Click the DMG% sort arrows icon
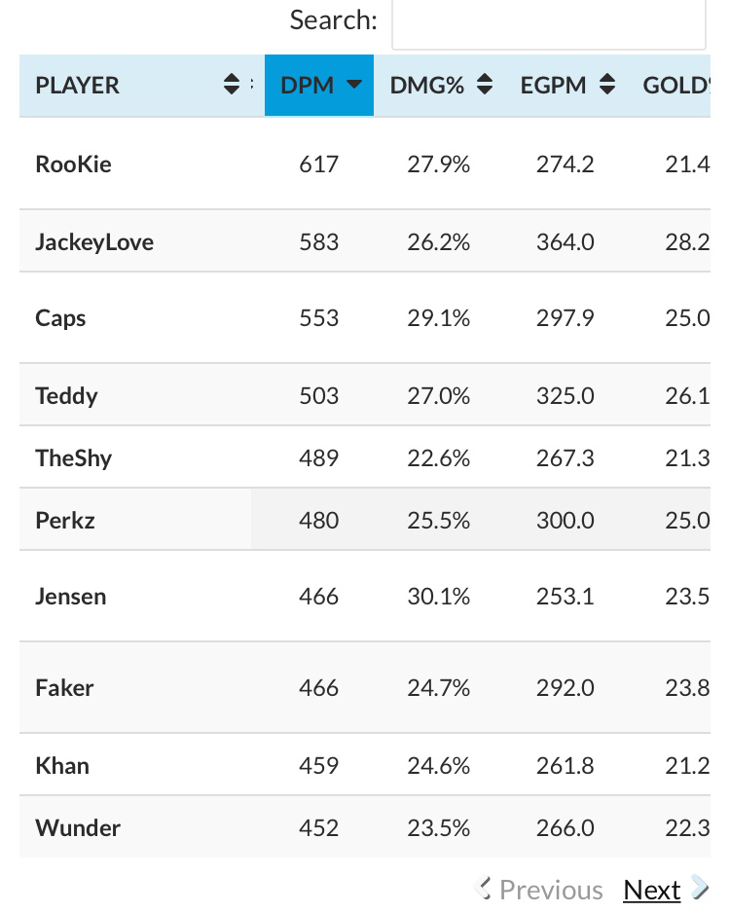The image size is (730, 912). [485, 85]
